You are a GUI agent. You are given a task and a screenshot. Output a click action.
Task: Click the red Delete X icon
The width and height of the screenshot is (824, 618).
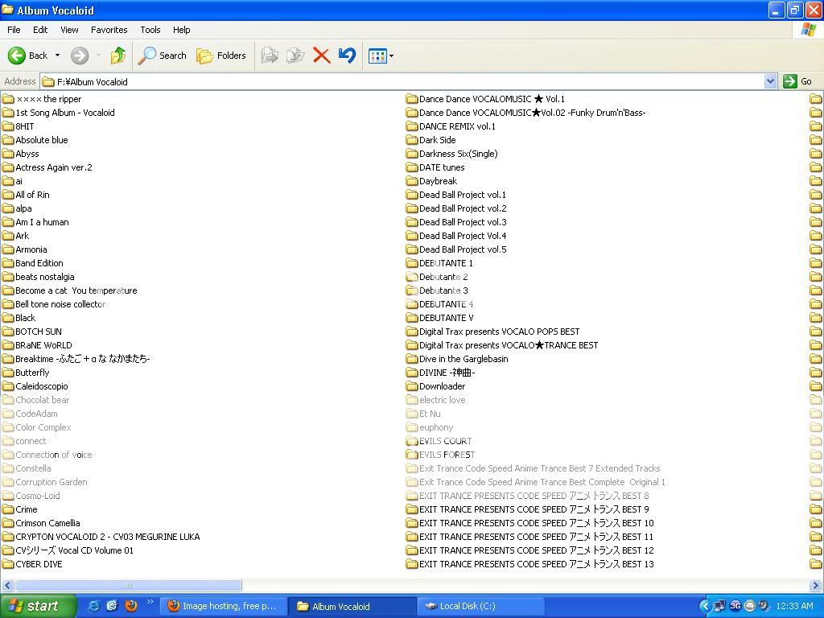pyautogui.click(x=321, y=56)
